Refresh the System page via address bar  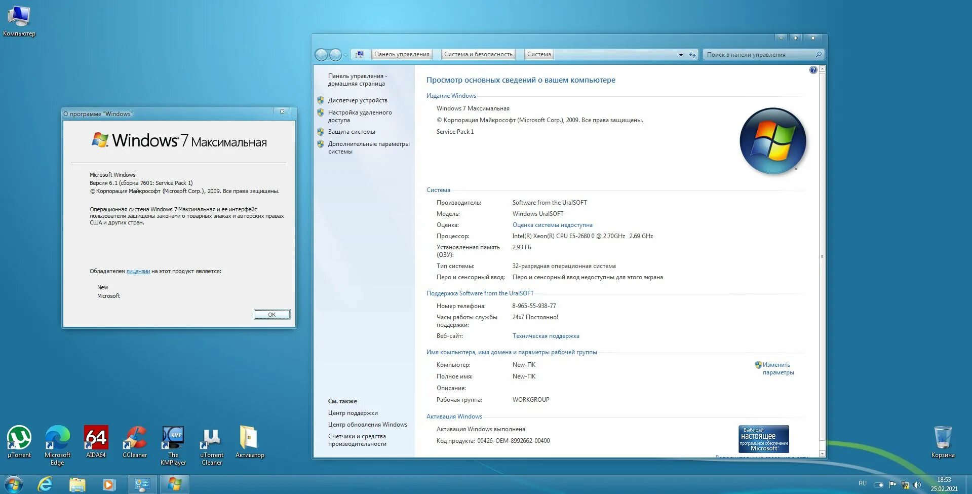(x=692, y=55)
